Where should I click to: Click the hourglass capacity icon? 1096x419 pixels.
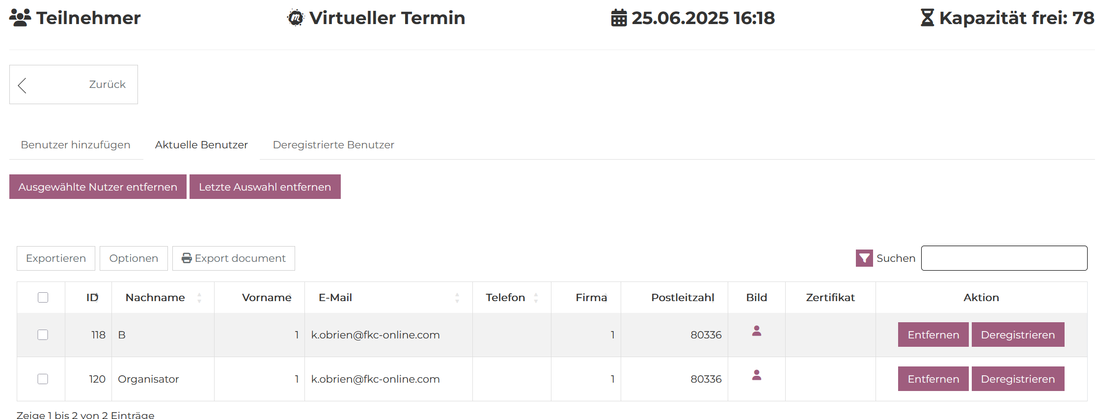(927, 18)
